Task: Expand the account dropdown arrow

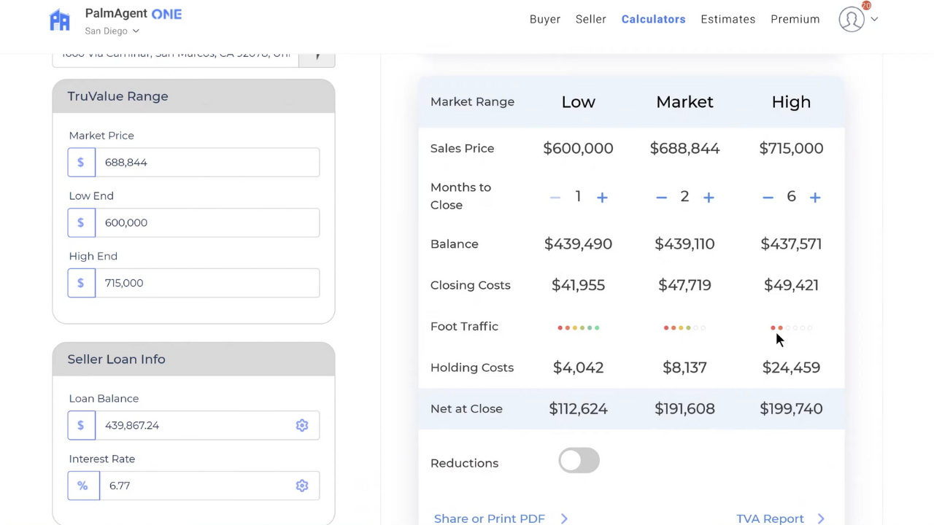Action: pyautogui.click(x=874, y=20)
